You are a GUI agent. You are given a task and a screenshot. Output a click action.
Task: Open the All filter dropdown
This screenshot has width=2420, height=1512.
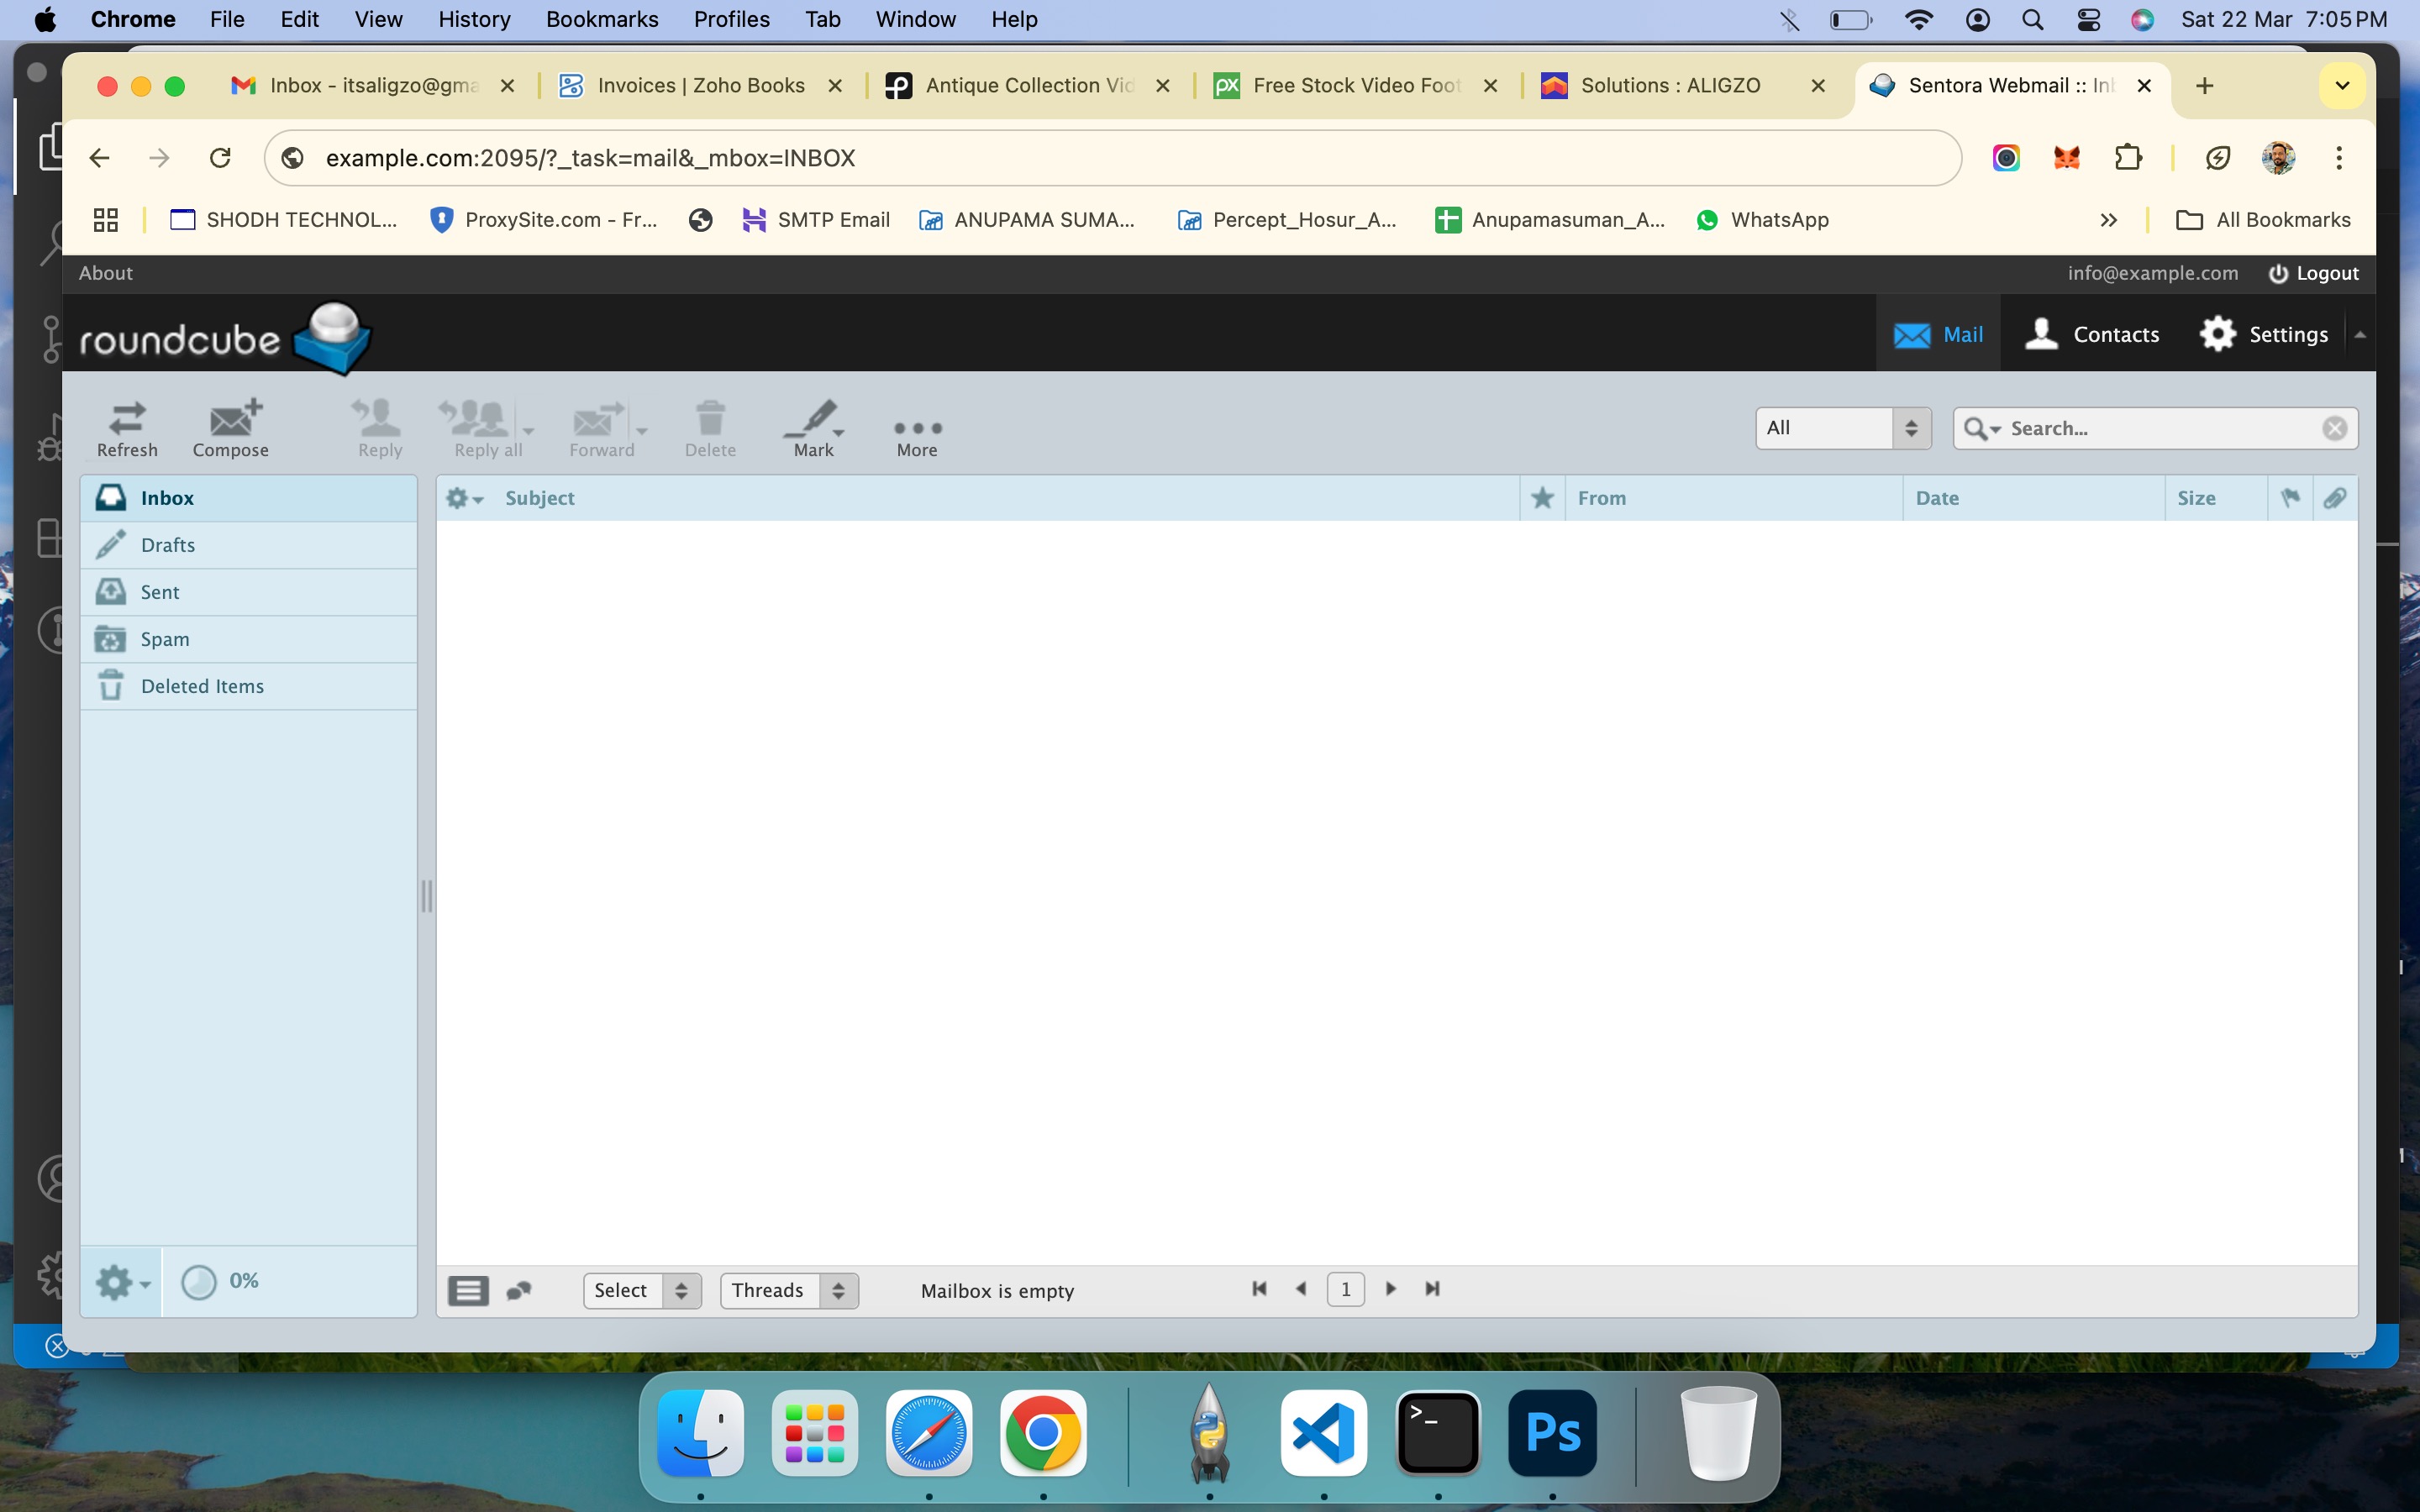[x=1842, y=428]
